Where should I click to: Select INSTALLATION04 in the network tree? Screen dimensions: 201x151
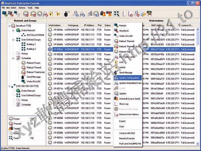coord(35,35)
